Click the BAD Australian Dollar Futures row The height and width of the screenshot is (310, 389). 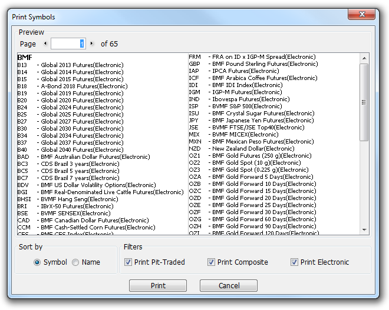point(84,156)
